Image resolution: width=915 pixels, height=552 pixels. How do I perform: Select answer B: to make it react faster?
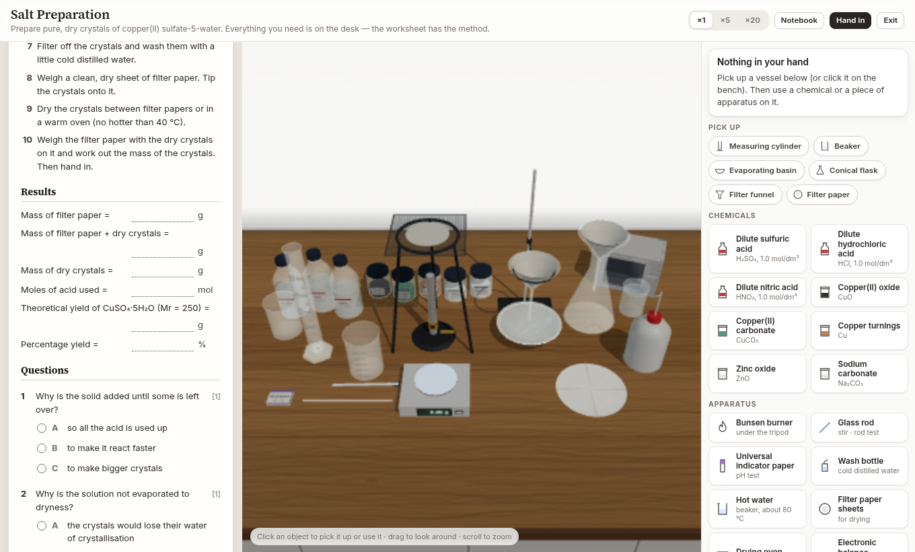[x=42, y=448]
